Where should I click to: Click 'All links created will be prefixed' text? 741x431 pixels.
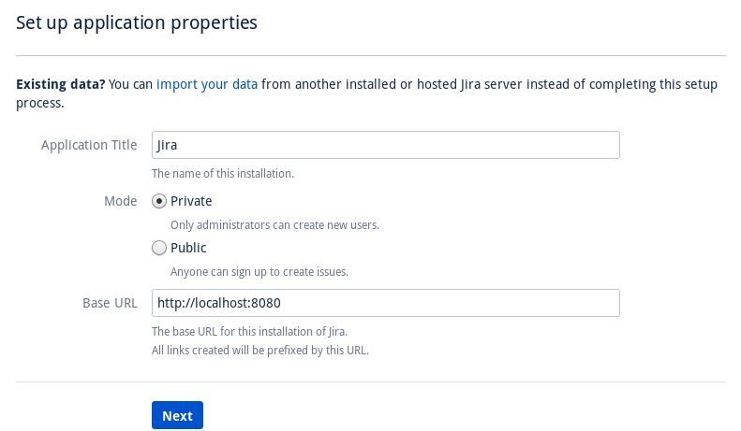click(259, 351)
